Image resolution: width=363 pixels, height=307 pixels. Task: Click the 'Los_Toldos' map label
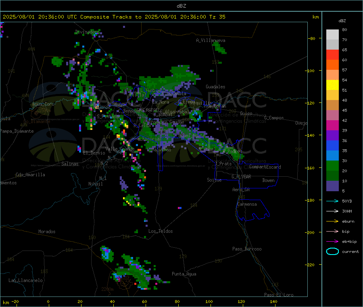click(161, 231)
